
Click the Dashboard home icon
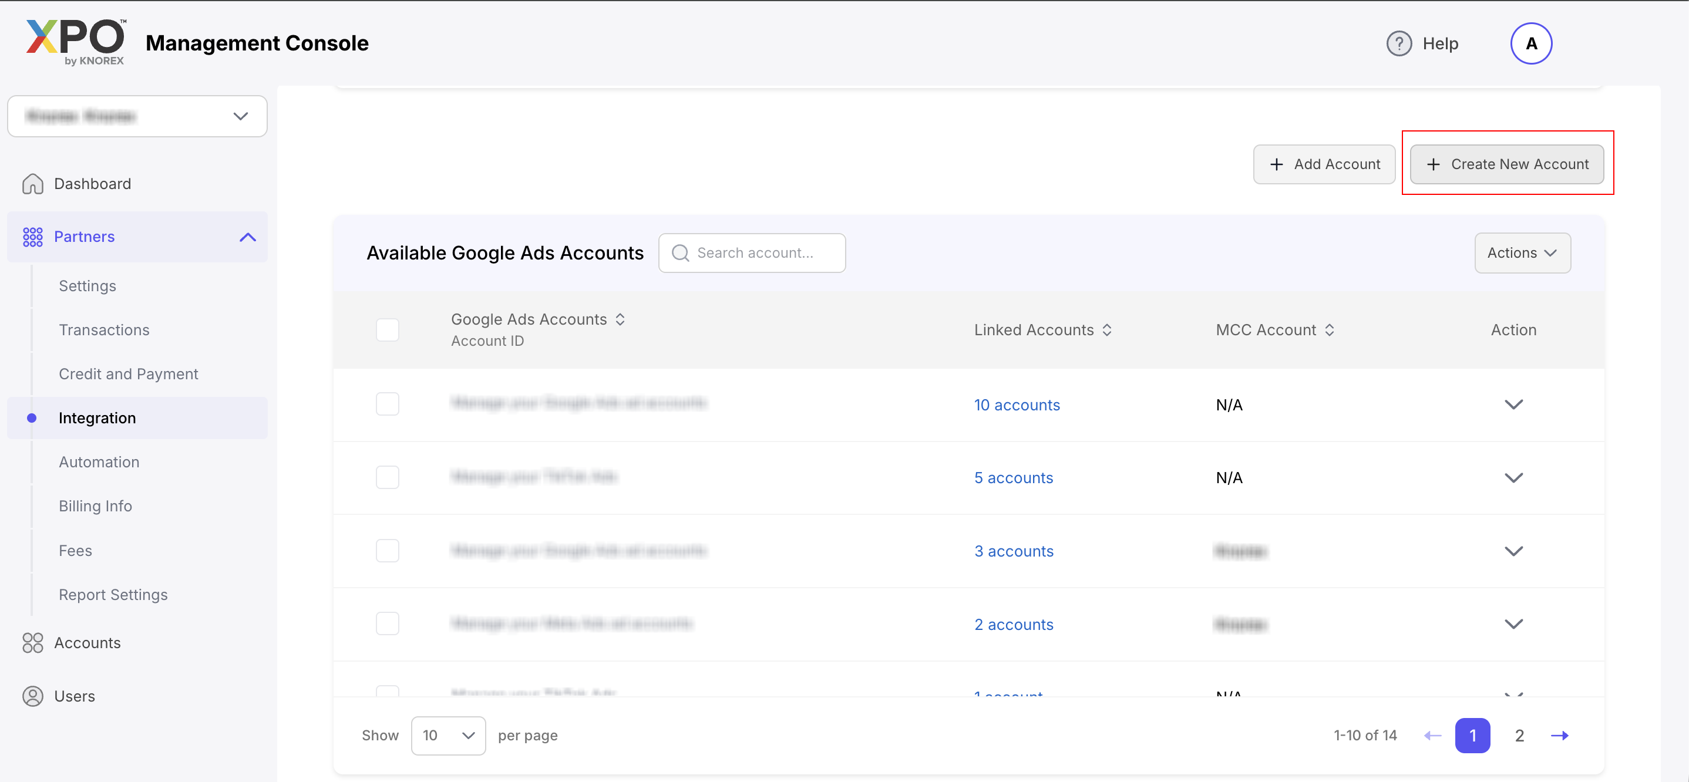coord(33,184)
